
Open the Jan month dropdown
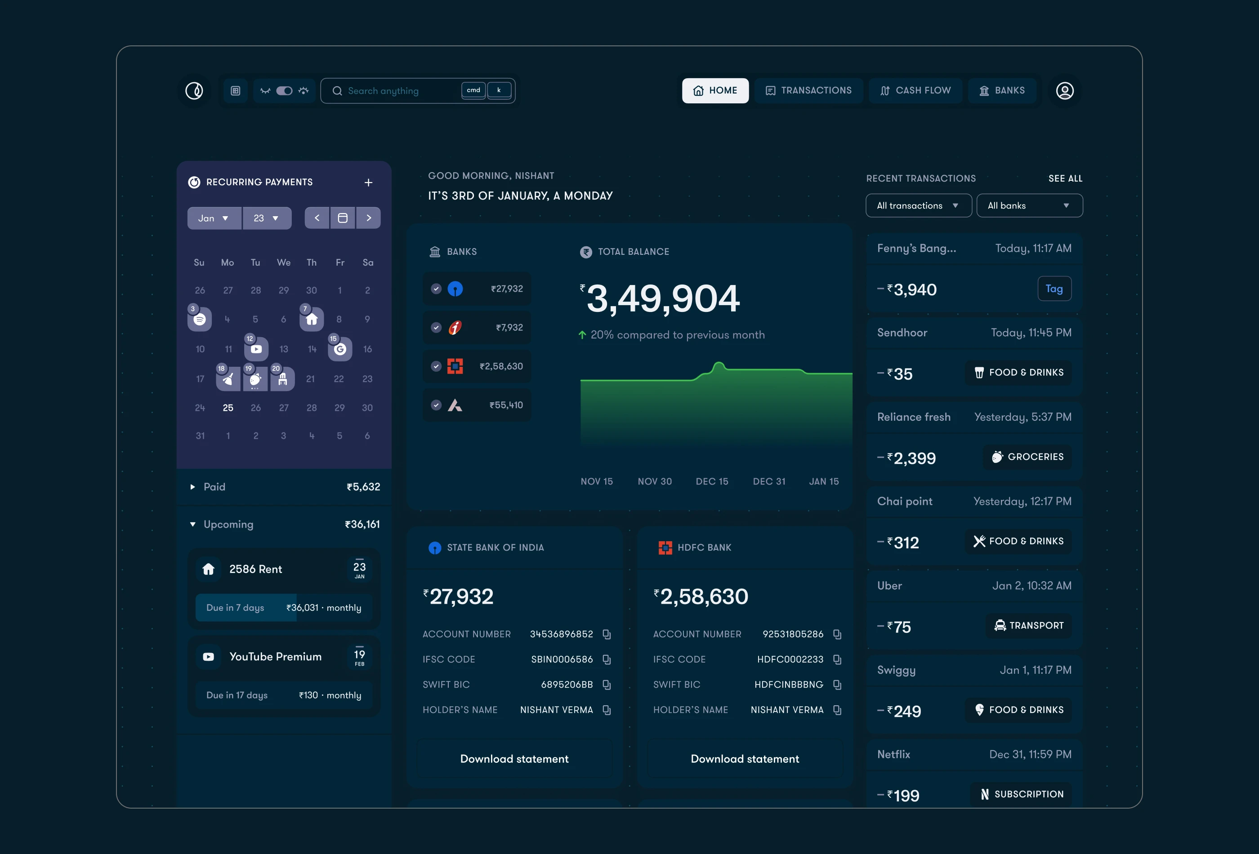click(214, 218)
